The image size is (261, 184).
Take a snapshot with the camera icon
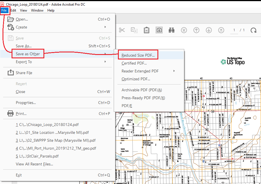point(159,30)
